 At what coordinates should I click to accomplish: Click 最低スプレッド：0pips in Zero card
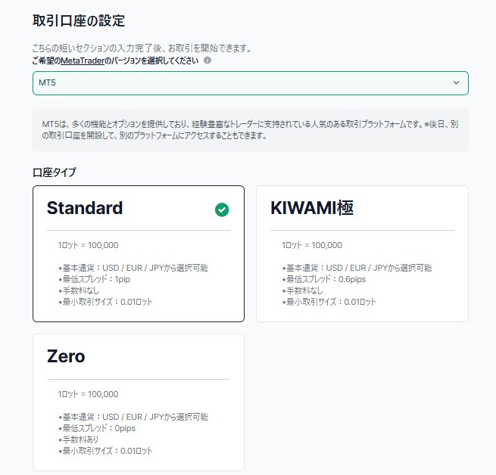coord(97,428)
